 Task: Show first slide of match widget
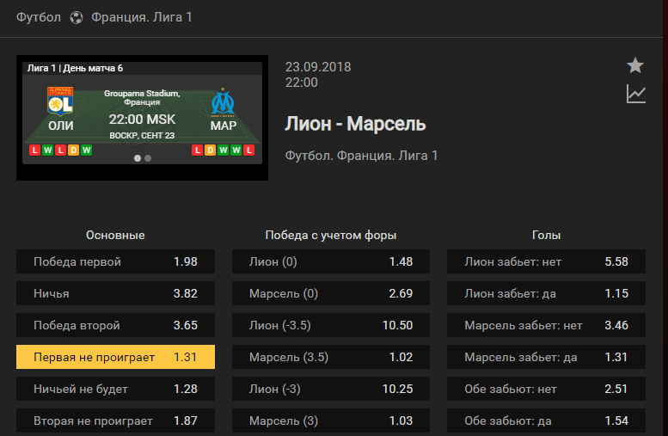pos(138,158)
